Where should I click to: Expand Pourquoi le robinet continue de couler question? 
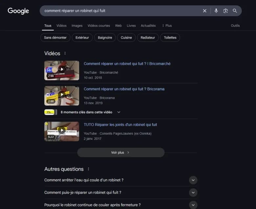tap(121, 205)
